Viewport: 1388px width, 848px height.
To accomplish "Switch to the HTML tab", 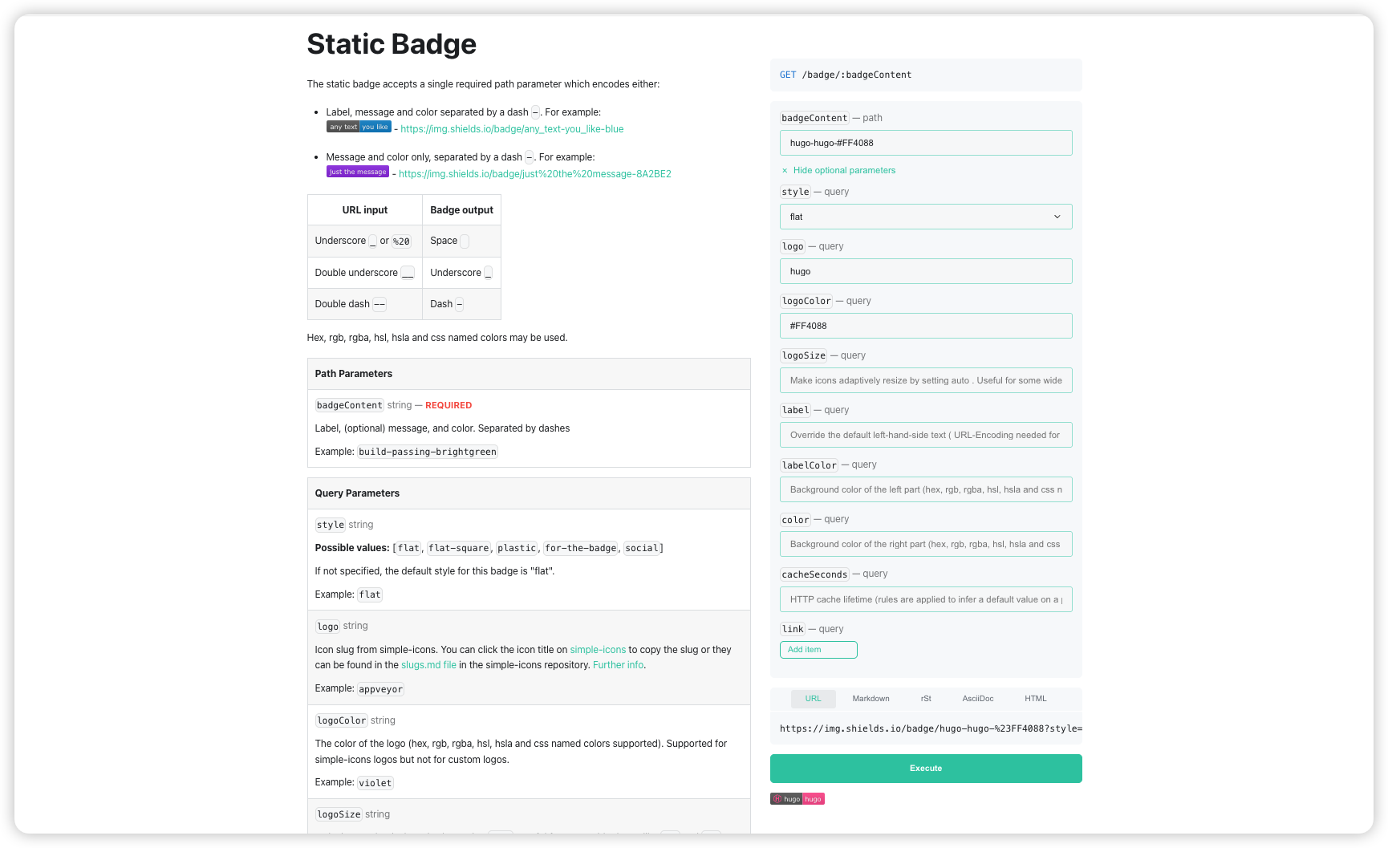I will (x=1035, y=699).
